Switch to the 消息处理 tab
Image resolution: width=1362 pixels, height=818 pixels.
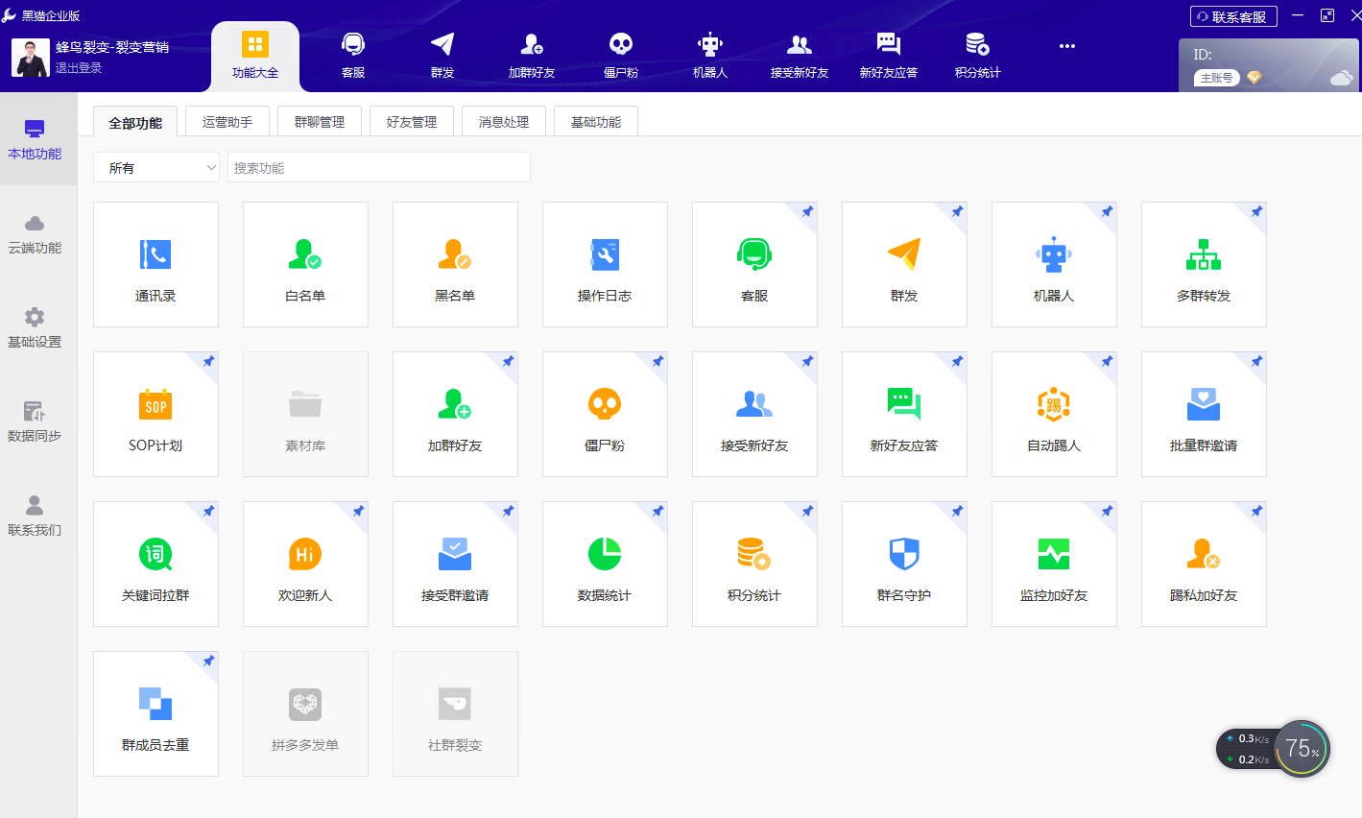click(504, 122)
